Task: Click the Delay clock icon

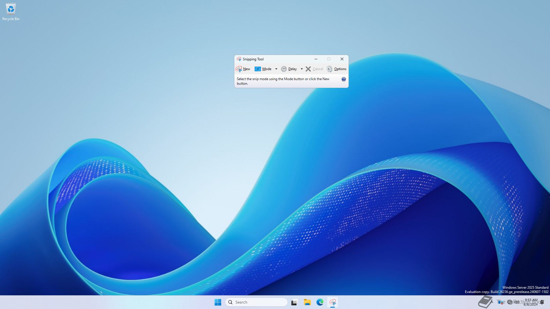Action: [284, 69]
